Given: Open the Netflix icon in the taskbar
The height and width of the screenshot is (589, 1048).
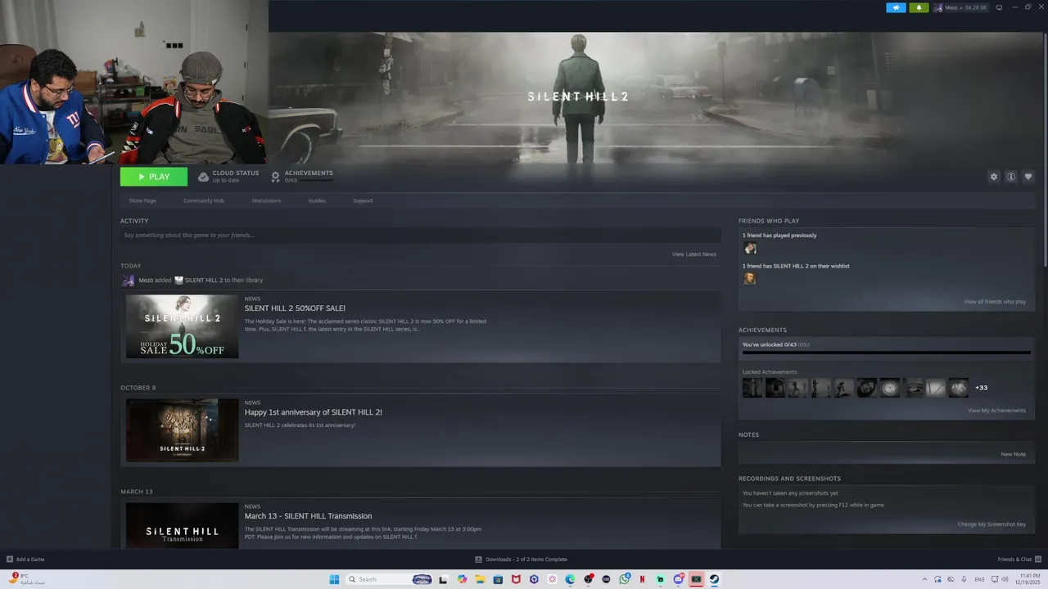Looking at the screenshot, I should point(643,579).
